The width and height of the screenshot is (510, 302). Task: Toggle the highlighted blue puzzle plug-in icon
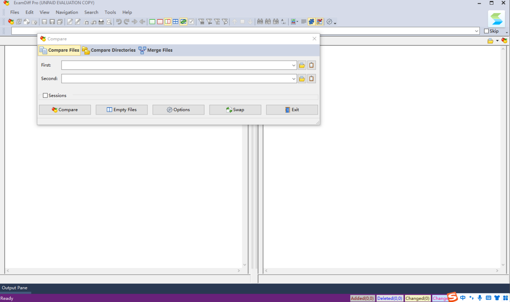312,22
